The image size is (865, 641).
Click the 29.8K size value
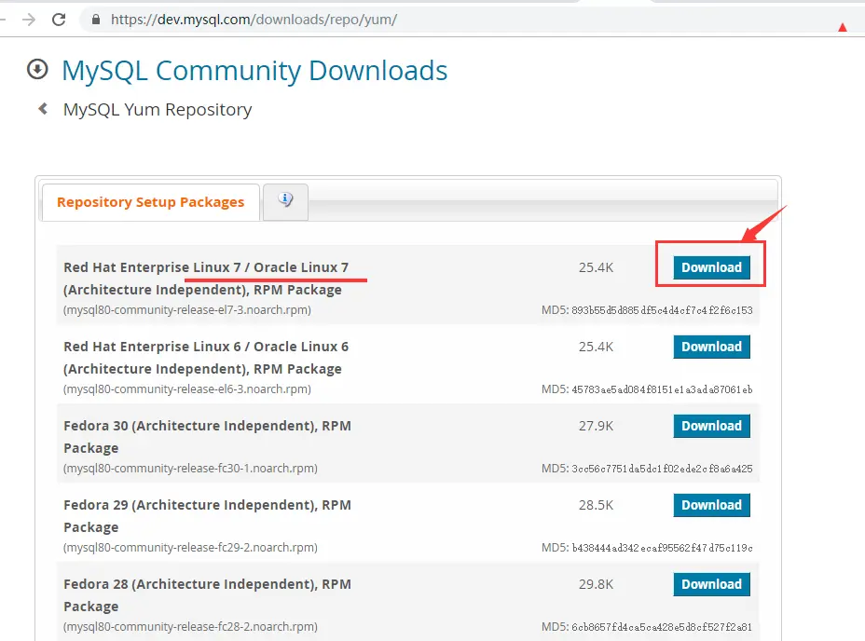point(596,584)
